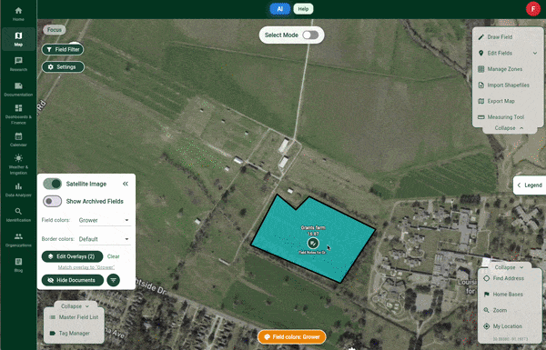Click the Grants farm field label
This screenshot has height=350, width=546.
[x=313, y=227]
